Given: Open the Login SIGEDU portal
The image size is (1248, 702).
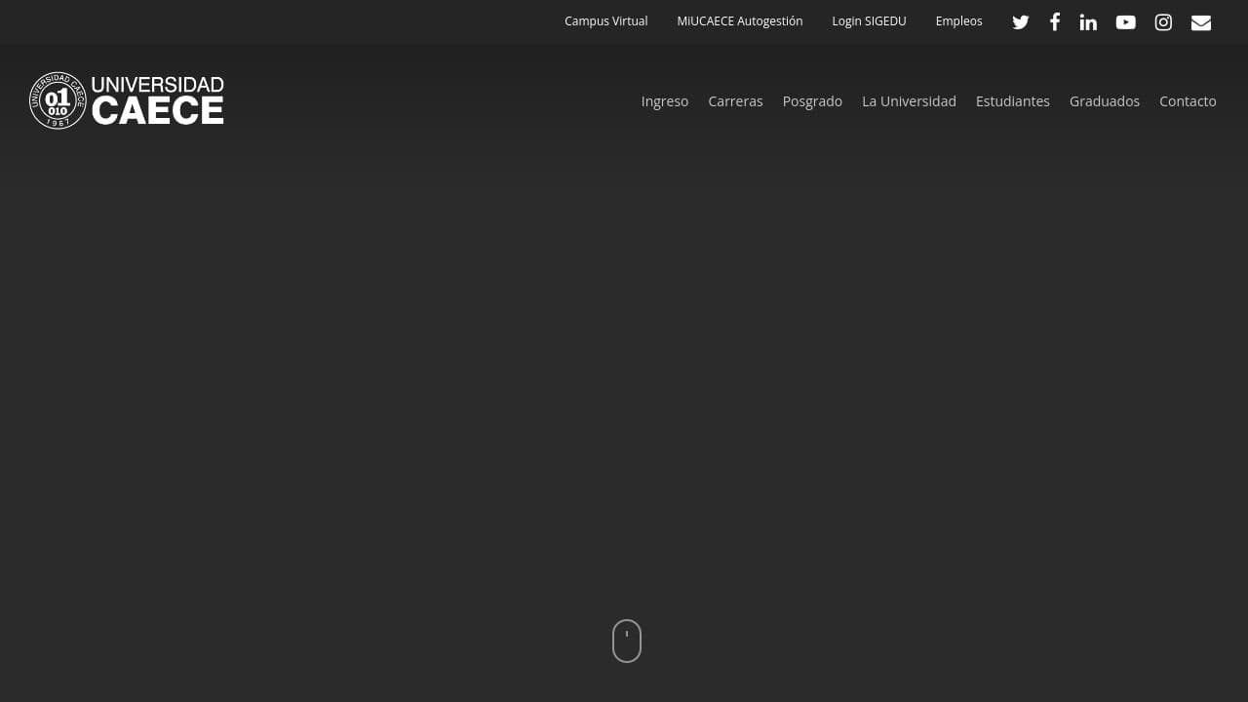Looking at the screenshot, I should [869, 20].
